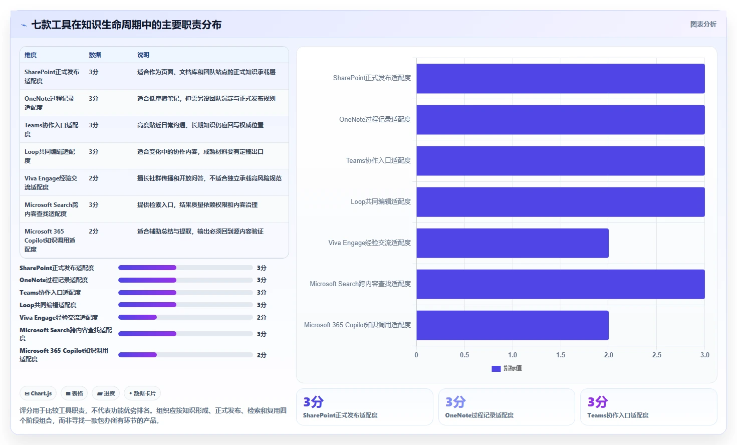Click chart axis label Loop共同编辑适配度

click(x=381, y=201)
